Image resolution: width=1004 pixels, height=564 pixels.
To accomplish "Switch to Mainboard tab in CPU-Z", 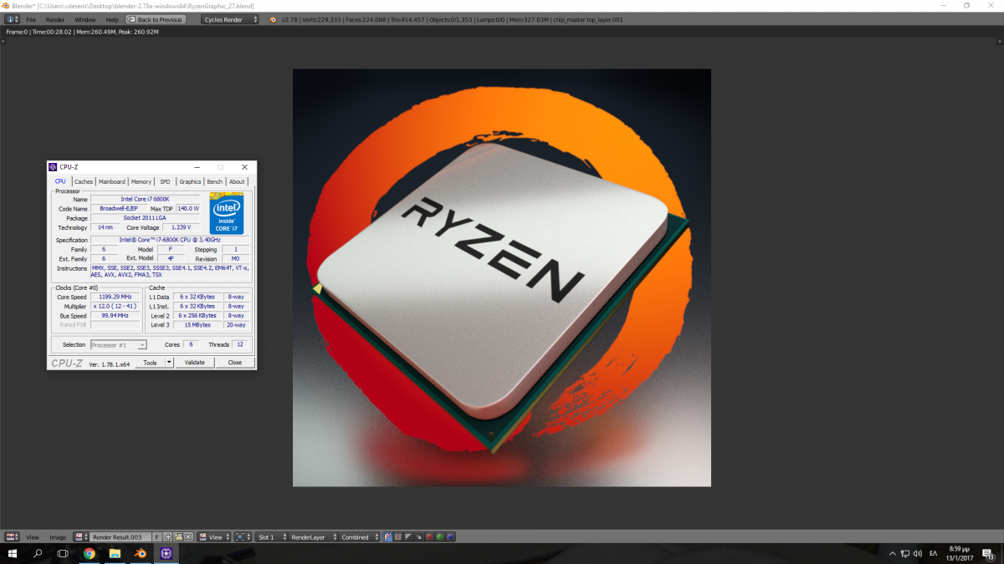I will [x=111, y=181].
